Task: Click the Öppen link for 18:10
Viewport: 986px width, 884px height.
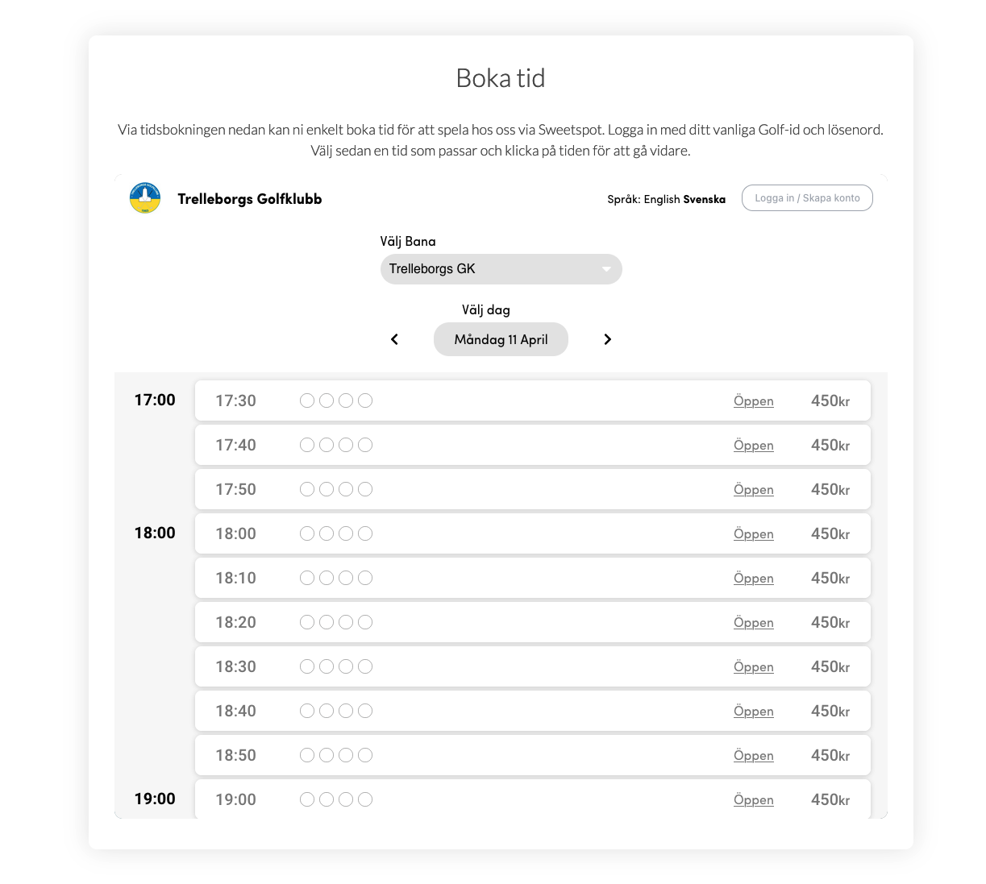Action: (754, 579)
